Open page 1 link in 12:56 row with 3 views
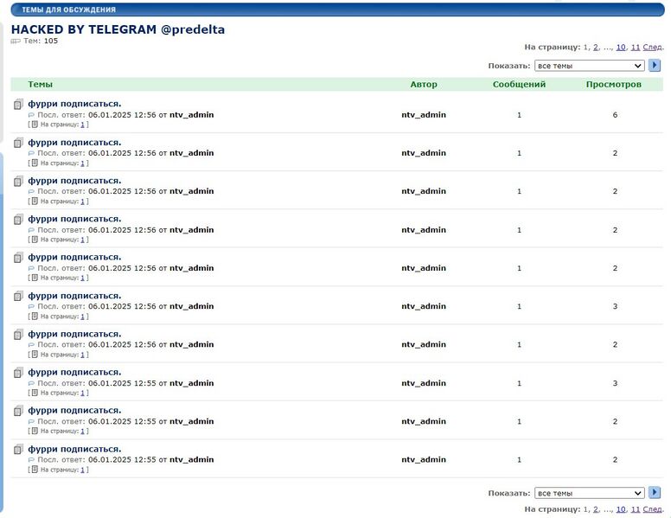Image resolution: width=671 pixels, height=518 pixels. click(x=83, y=317)
